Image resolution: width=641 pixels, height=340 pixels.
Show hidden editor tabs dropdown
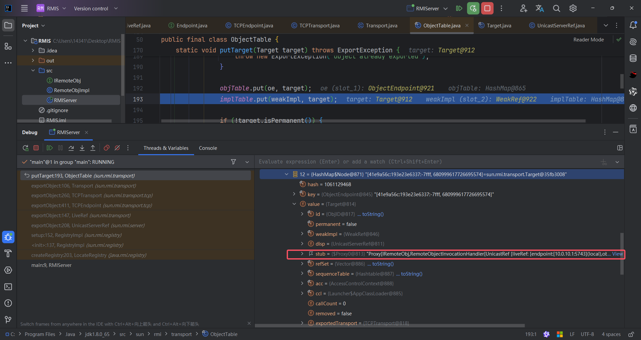[x=606, y=25]
